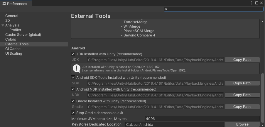This screenshot has height=127, width=265.
Task: Toggle Android SDK Tools Installed with Unity
Action: 73,78
